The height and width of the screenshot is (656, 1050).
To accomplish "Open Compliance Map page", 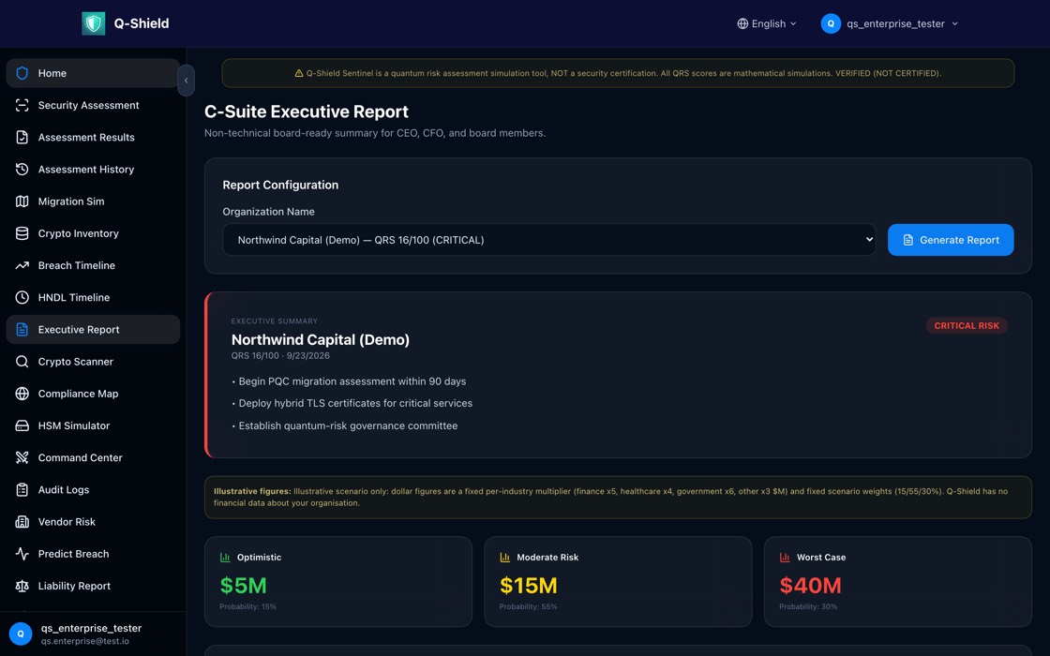I will pos(93,394).
